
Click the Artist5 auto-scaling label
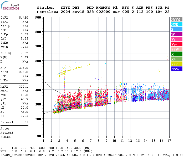pos(7,133)
